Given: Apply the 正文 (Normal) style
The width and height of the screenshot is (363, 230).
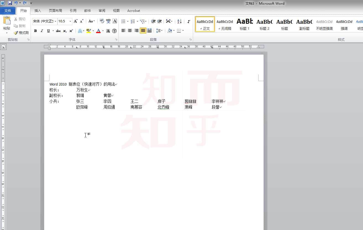Looking at the screenshot, I should (205, 24).
